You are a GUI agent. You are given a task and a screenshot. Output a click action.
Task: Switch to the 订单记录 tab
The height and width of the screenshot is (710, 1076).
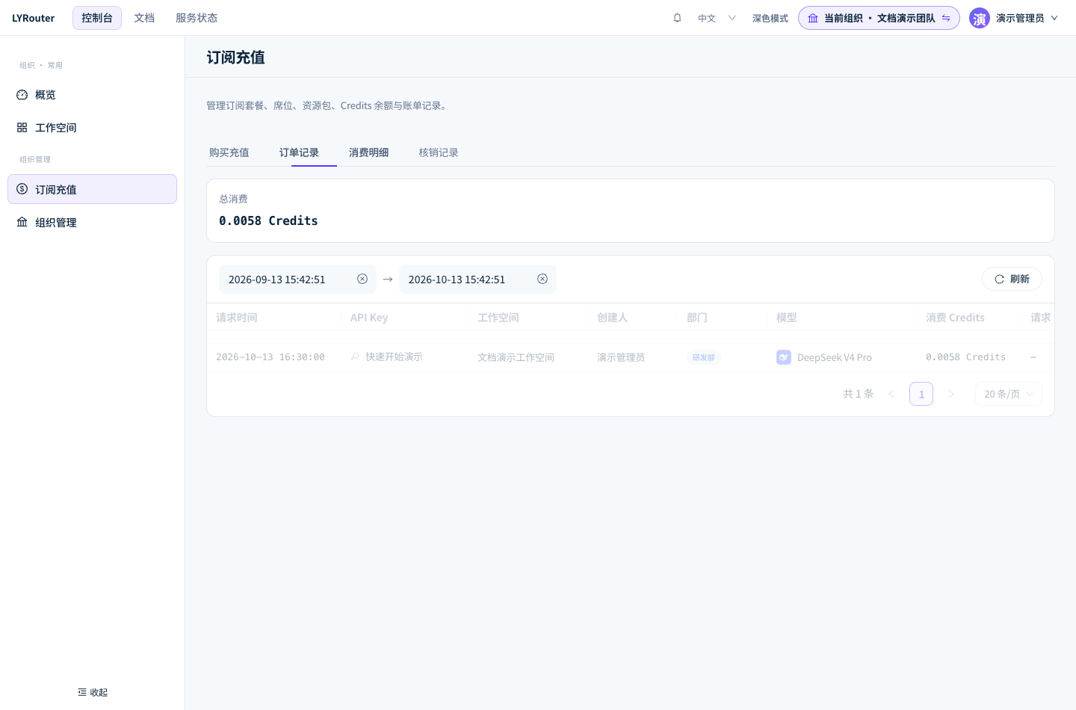point(299,152)
